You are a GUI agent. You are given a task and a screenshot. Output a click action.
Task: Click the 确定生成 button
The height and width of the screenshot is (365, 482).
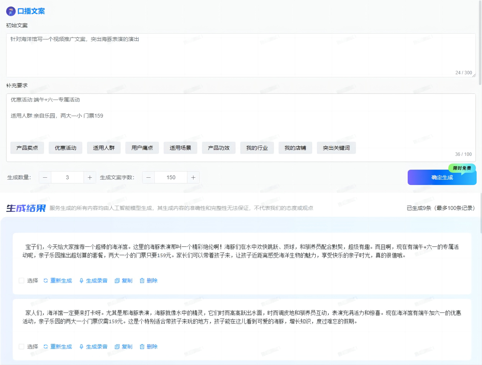tap(442, 177)
